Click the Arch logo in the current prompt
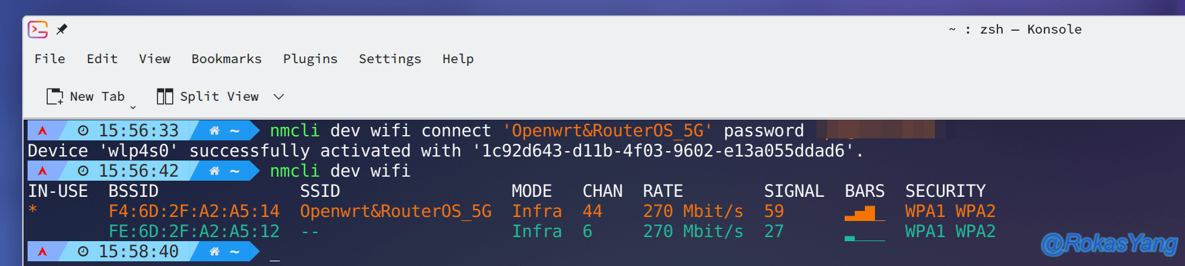The height and width of the screenshot is (266, 1185). point(42,252)
